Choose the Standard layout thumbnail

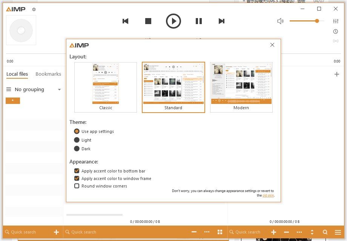[x=173, y=87]
